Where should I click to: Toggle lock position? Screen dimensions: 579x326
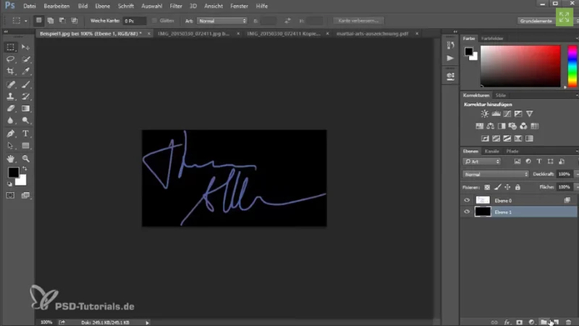pos(508,188)
